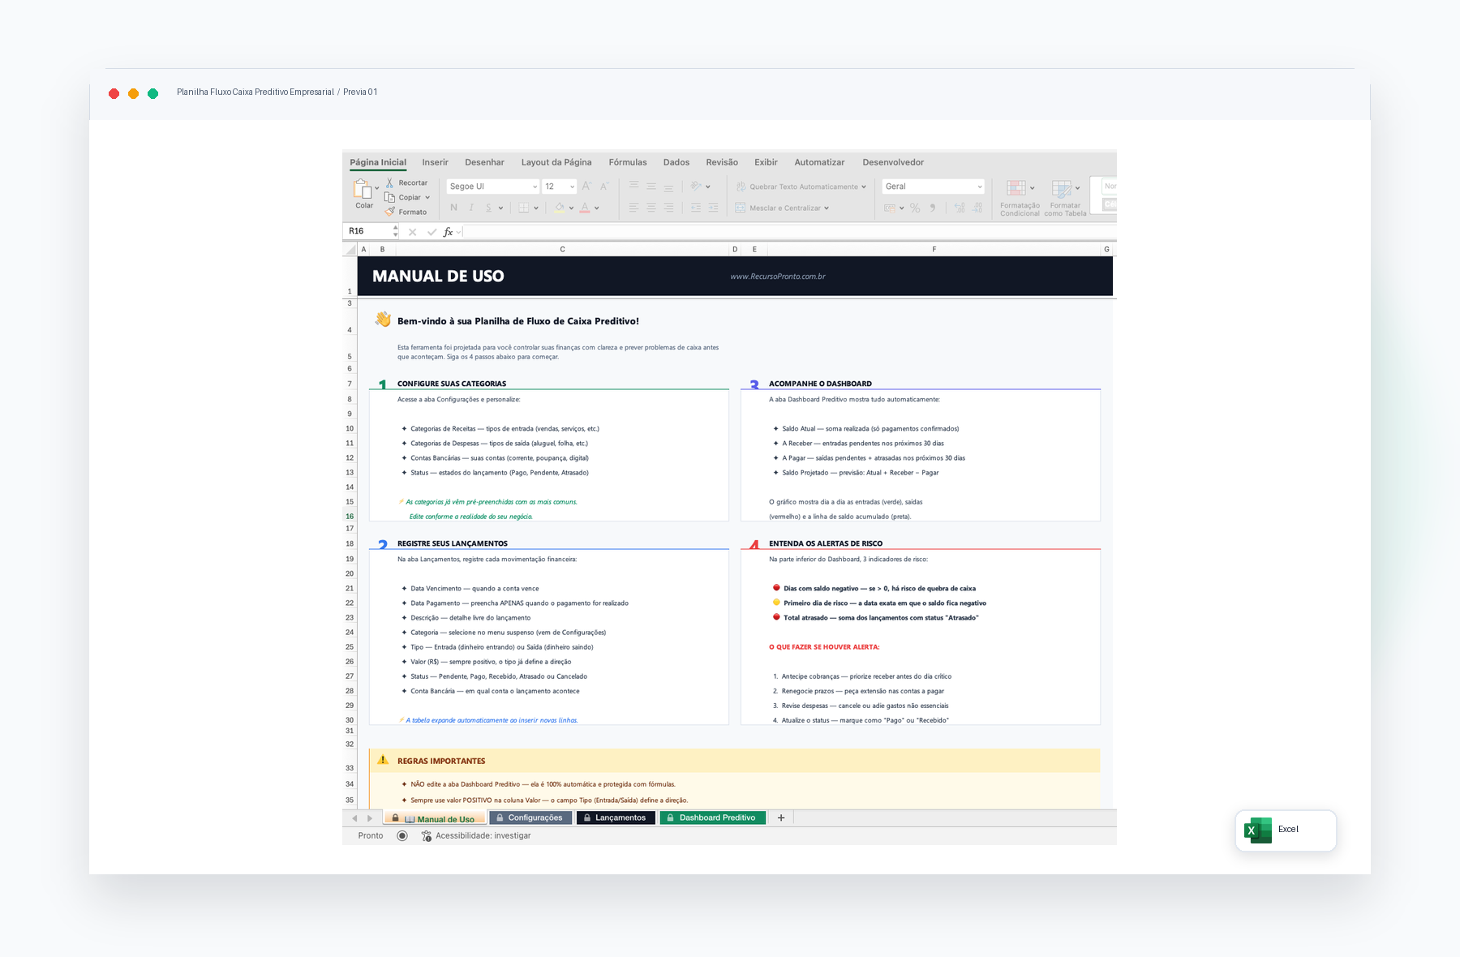This screenshot has height=957, width=1460.
Task: Open Formatar como Tabela
Action: tap(1065, 198)
